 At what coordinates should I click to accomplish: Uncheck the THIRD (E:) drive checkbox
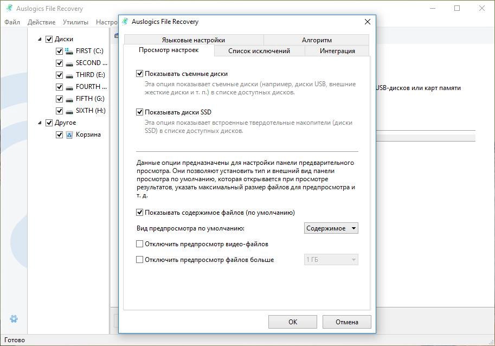[x=59, y=75]
